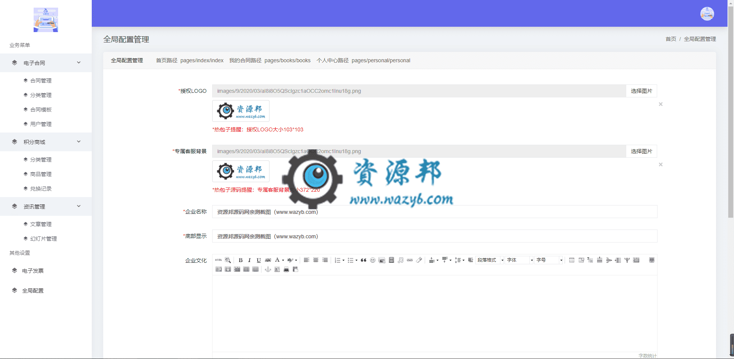Open the 字号 font size dropdown
This screenshot has height=359, width=734.
point(549,260)
